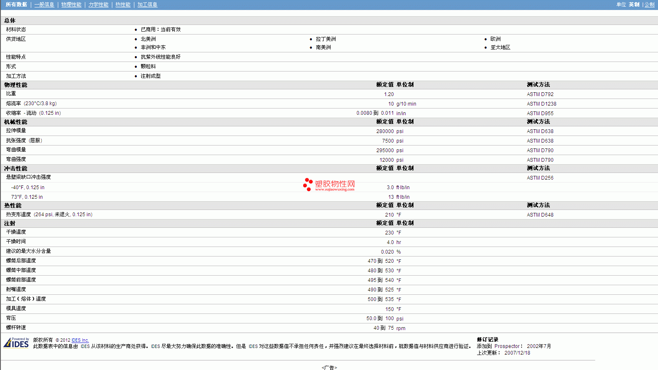Viewport: 658px width, 370px height.
Task: Click the 干燥温度 value 230
Action: 389,233
